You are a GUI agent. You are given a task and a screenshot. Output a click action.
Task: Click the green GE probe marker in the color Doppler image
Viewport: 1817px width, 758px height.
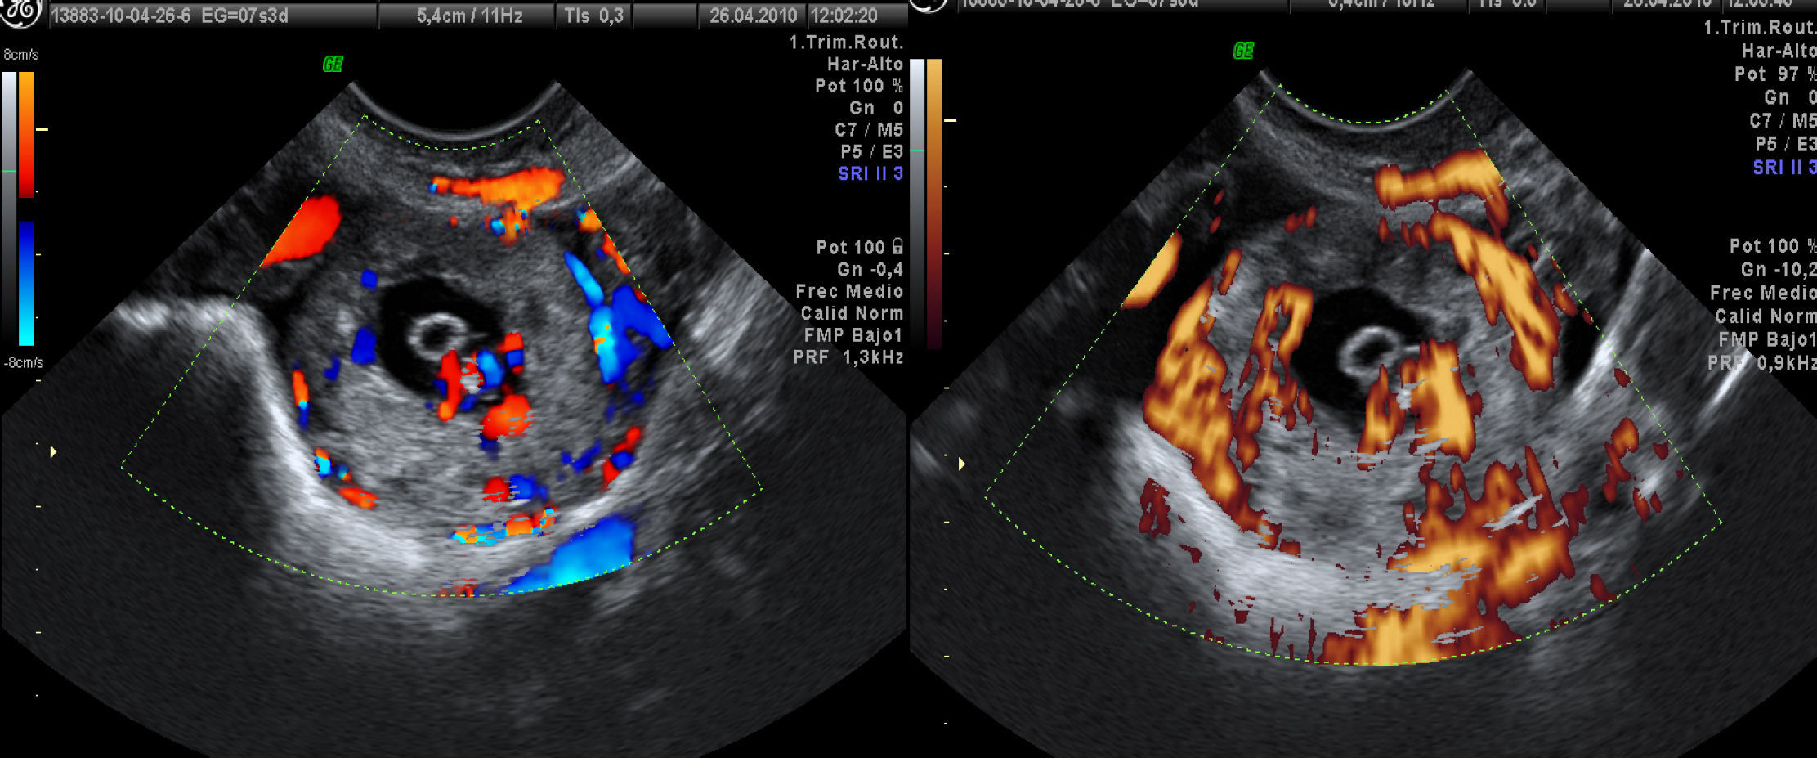coord(333,65)
